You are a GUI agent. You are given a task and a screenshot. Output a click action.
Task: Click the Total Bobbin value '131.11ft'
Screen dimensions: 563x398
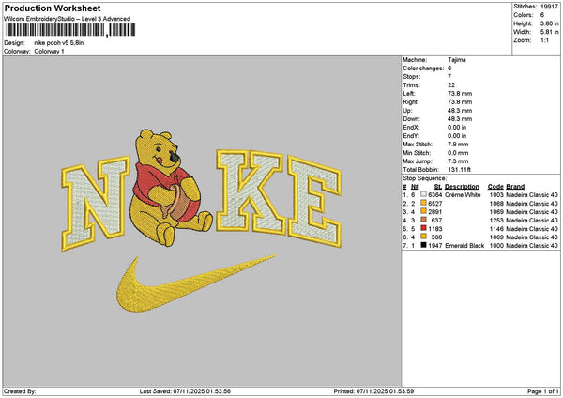click(x=459, y=170)
